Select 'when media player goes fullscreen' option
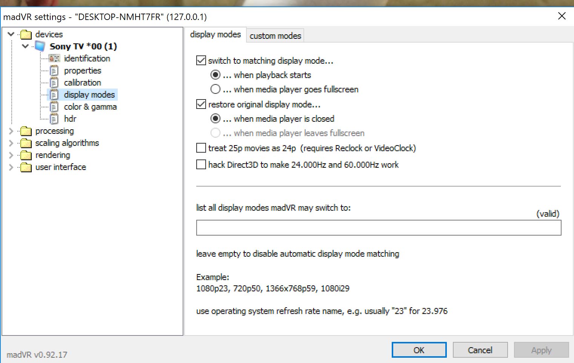The height and width of the screenshot is (363, 574). [x=215, y=89]
